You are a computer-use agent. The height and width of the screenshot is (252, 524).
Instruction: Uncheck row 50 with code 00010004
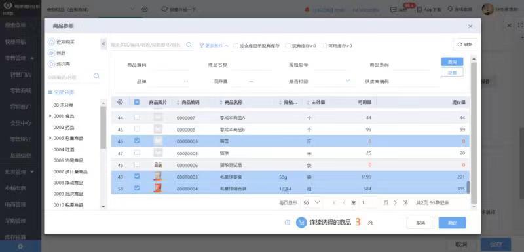pyautogui.click(x=137, y=189)
